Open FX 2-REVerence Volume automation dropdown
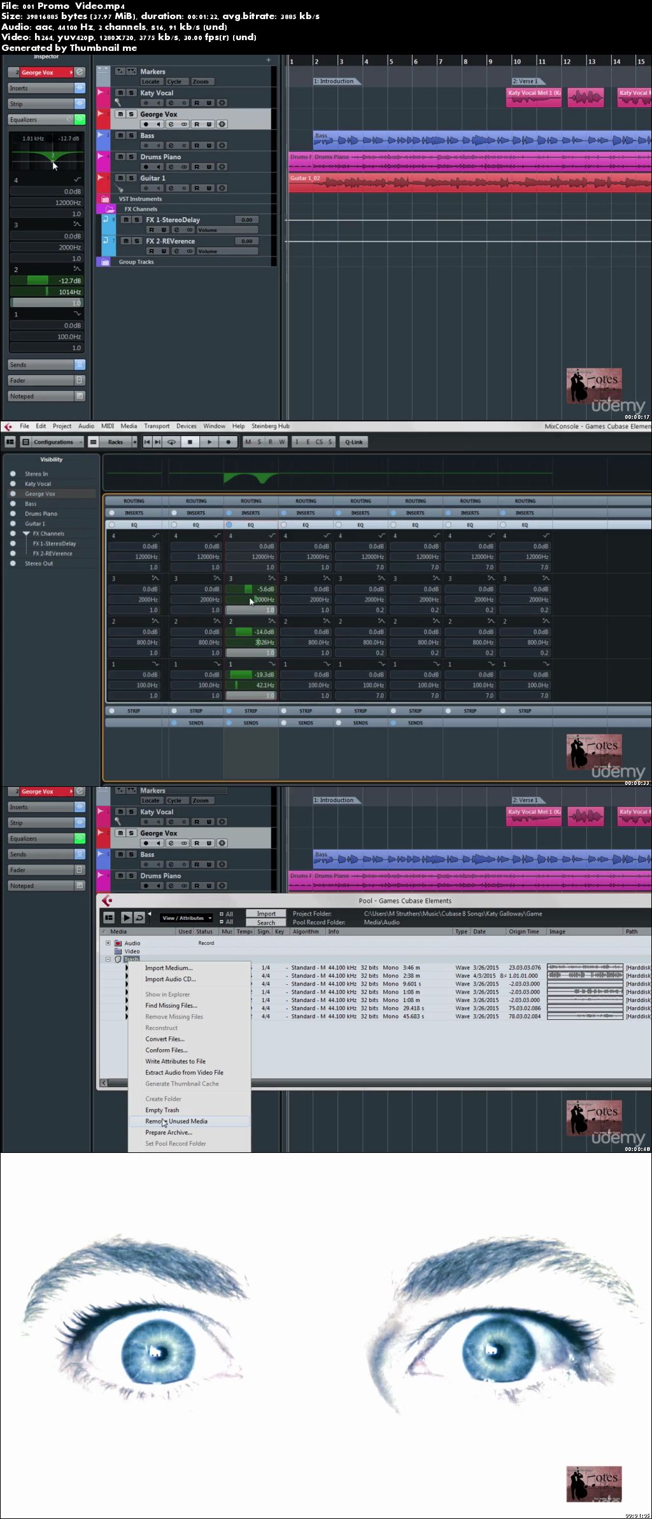 coord(227,251)
